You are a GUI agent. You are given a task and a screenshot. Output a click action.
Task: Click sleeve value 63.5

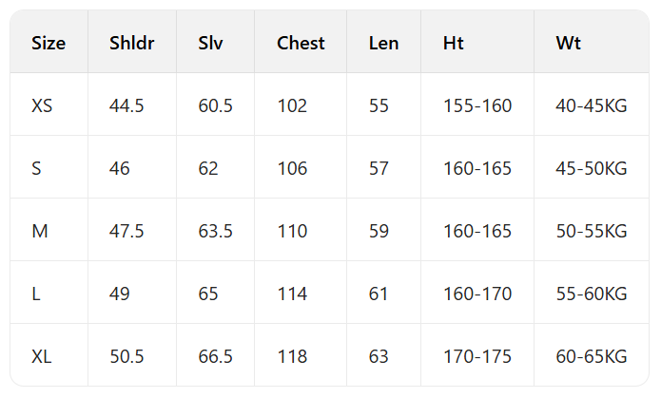(215, 231)
